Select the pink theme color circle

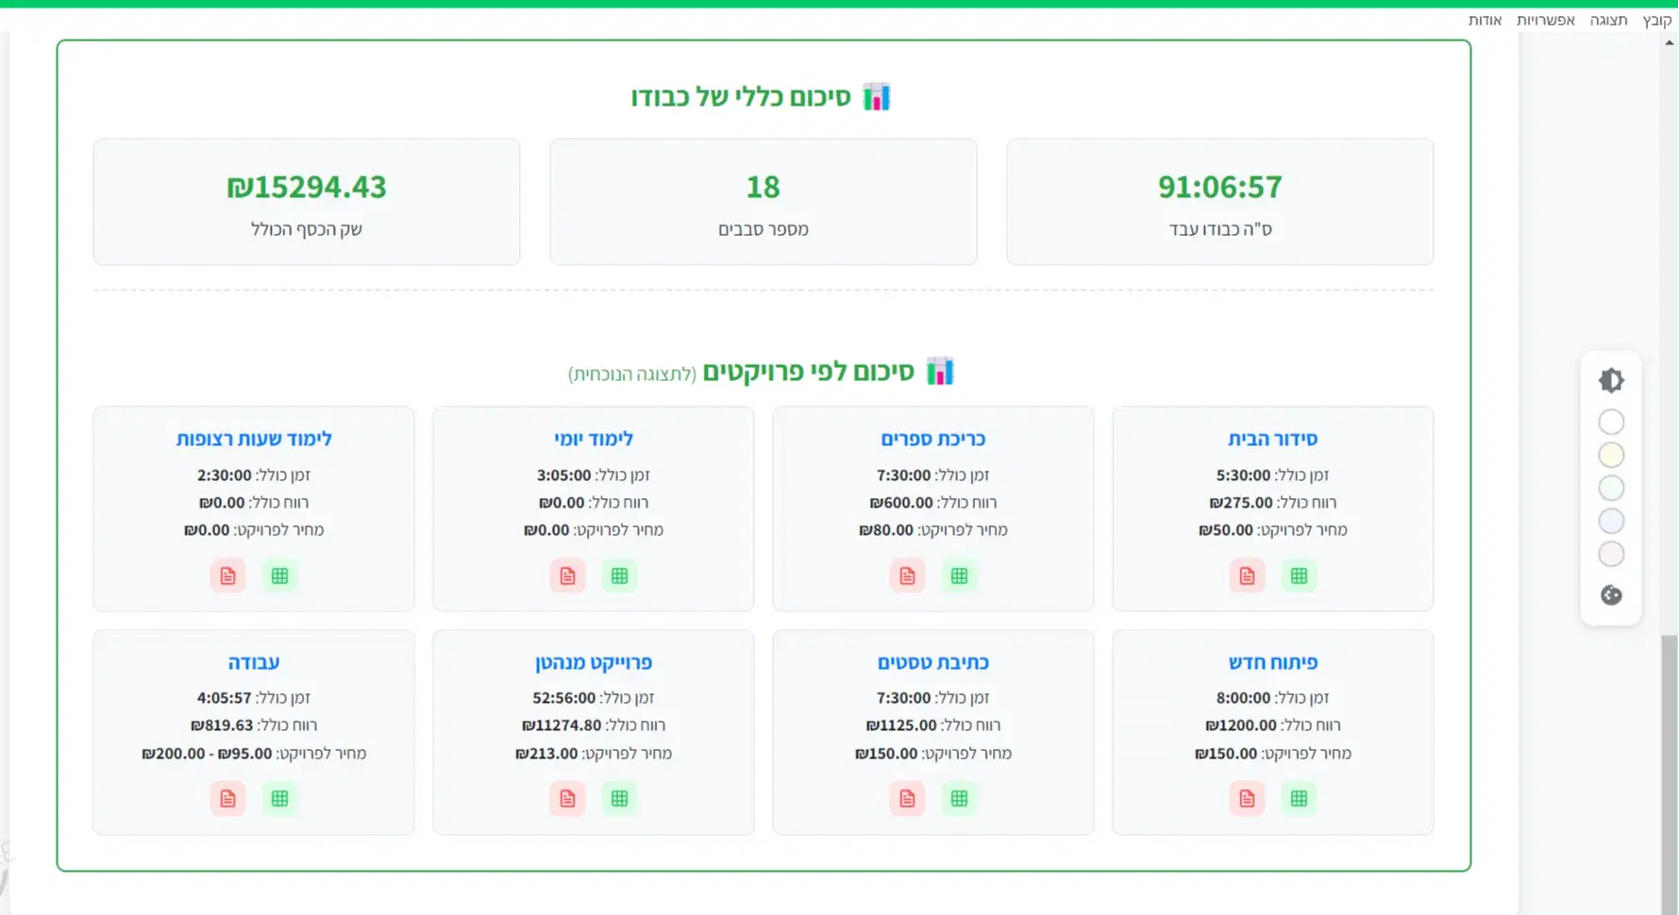point(1610,554)
